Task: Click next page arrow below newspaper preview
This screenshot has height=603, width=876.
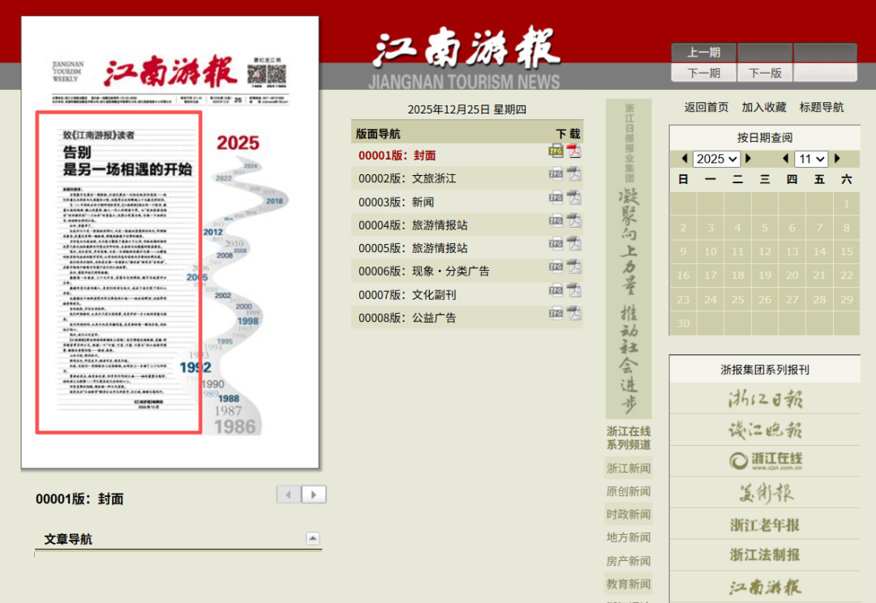Action: pyautogui.click(x=314, y=494)
